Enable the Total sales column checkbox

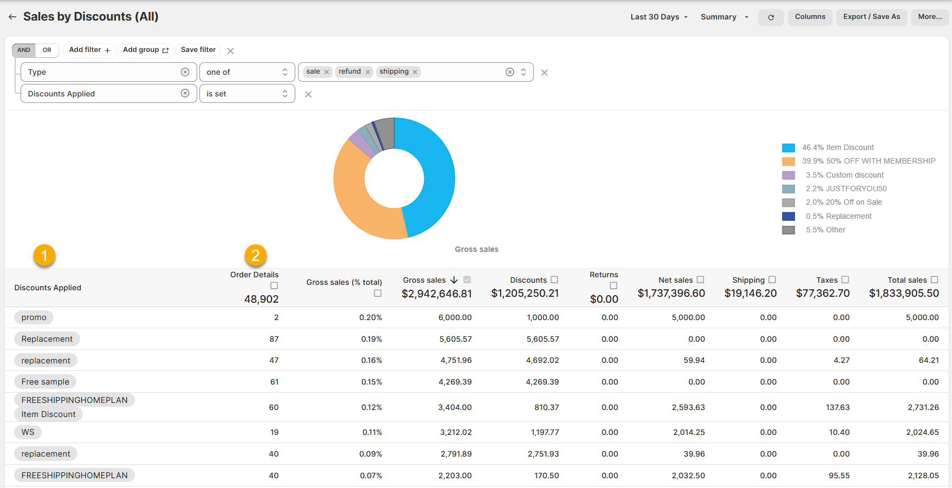pyautogui.click(x=934, y=280)
